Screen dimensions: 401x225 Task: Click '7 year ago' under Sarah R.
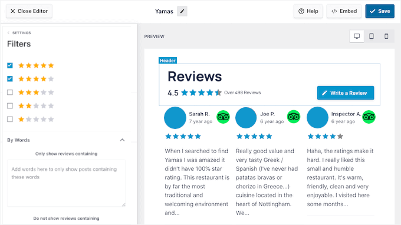coord(200,121)
